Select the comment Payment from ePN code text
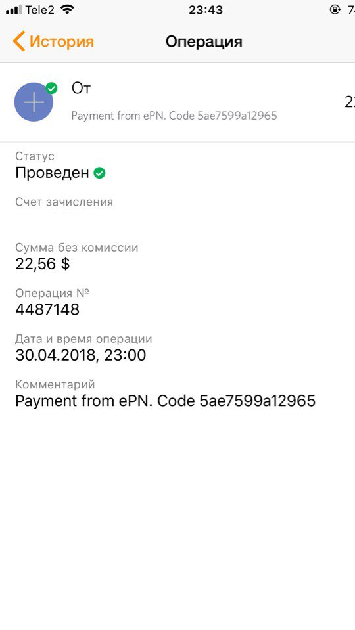This screenshot has width=355, height=630. pyautogui.click(x=165, y=401)
